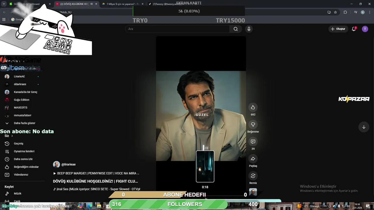Install app icon in address bar
This screenshot has width=374, height=210.
click(x=329, y=12)
